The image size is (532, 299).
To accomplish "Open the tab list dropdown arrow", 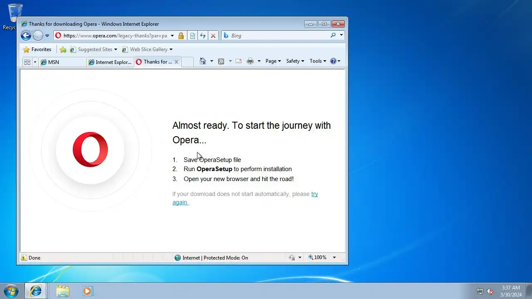I will [x=35, y=62].
